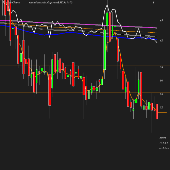This screenshot has width=170, height=170.
Task: Click the 'V: 1.1 X' volume text
Action: (x=164, y=143)
